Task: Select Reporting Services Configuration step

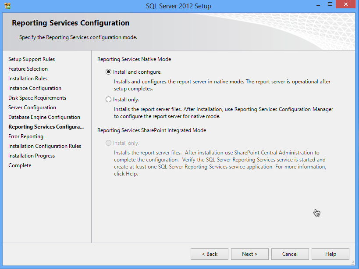Action: (46, 127)
